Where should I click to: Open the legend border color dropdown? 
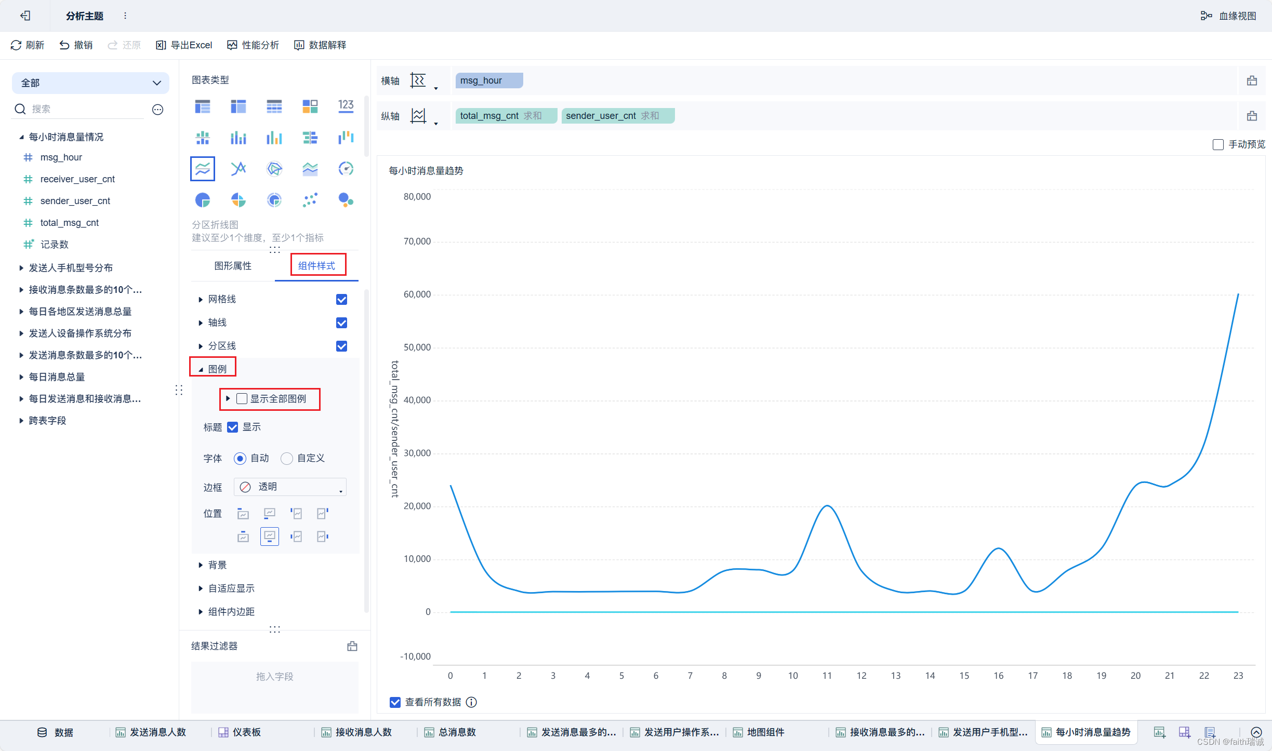tap(289, 487)
